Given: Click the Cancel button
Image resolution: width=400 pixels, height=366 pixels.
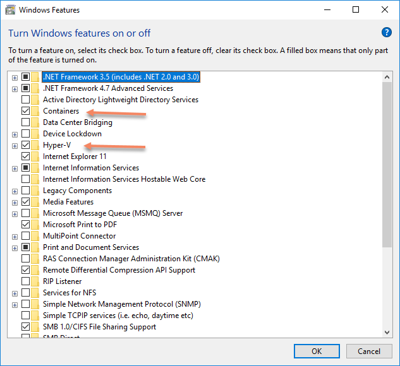Looking at the screenshot, I should point(369,351).
